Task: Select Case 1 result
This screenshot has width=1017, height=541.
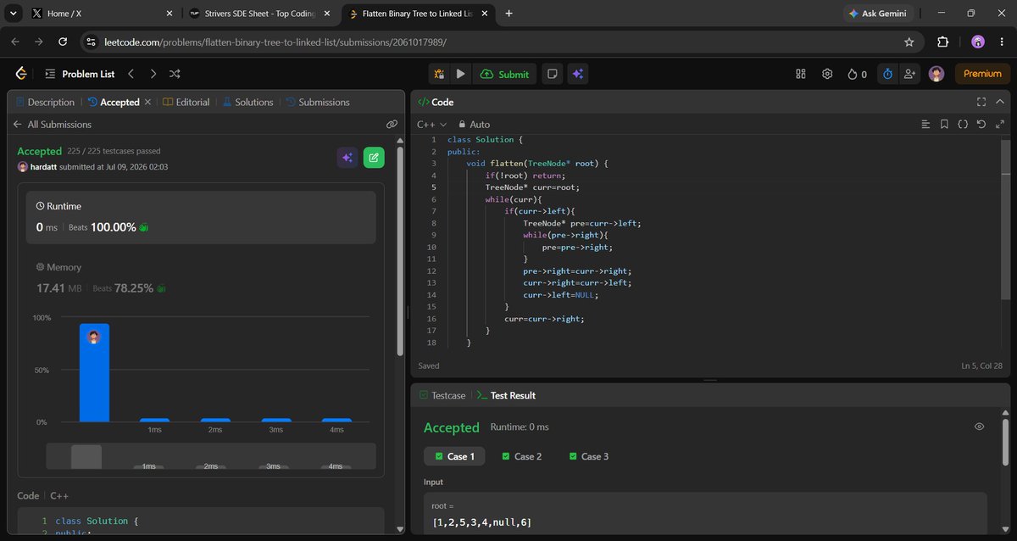Action: pyautogui.click(x=455, y=456)
